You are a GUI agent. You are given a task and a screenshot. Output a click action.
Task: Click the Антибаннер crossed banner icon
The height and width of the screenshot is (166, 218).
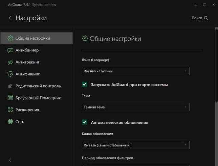tap(10, 50)
